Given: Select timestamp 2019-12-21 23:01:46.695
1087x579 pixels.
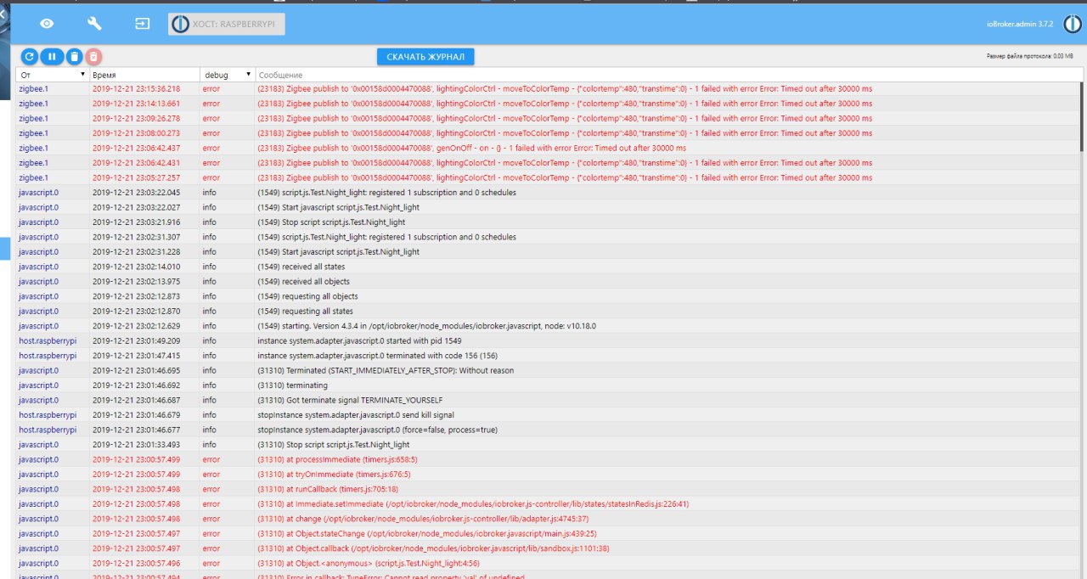Looking at the screenshot, I should coord(136,371).
